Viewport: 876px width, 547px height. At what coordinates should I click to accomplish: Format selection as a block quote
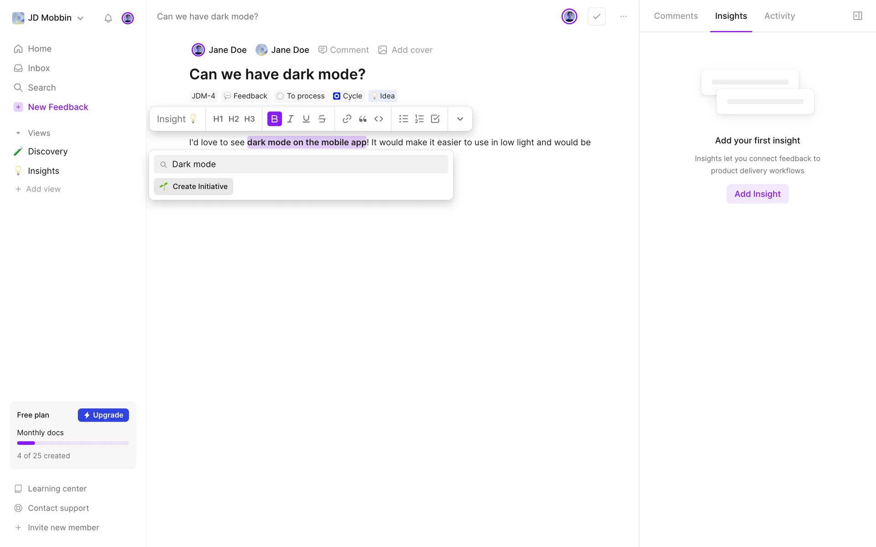coord(363,119)
